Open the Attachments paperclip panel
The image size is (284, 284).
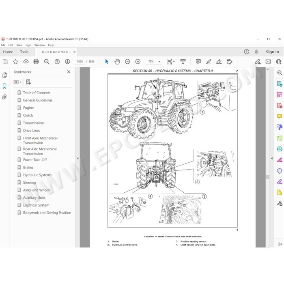(4, 97)
